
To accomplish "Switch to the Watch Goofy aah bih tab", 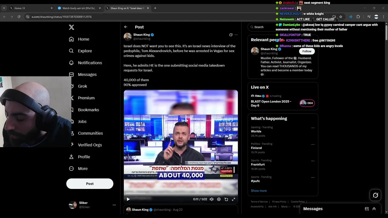I will tap(79, 8).
